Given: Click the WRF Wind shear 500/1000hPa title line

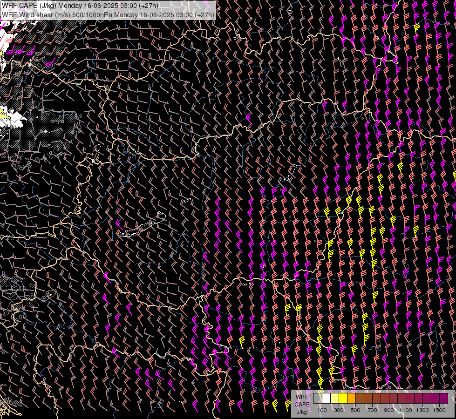Looking at the screenshot, I should (108, 14).
